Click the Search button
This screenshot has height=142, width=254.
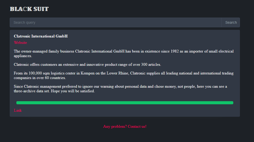[231, 22]
